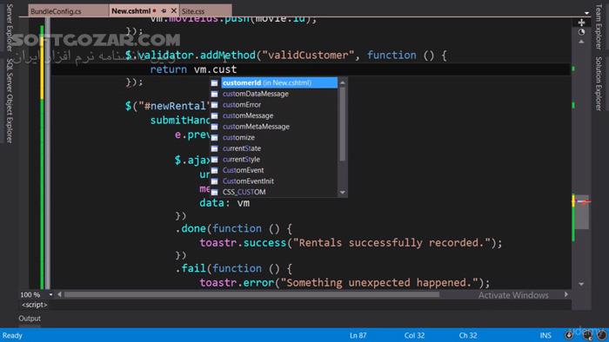
Task: Toggle pin on the New.cshtml tab
Action: 164,10
